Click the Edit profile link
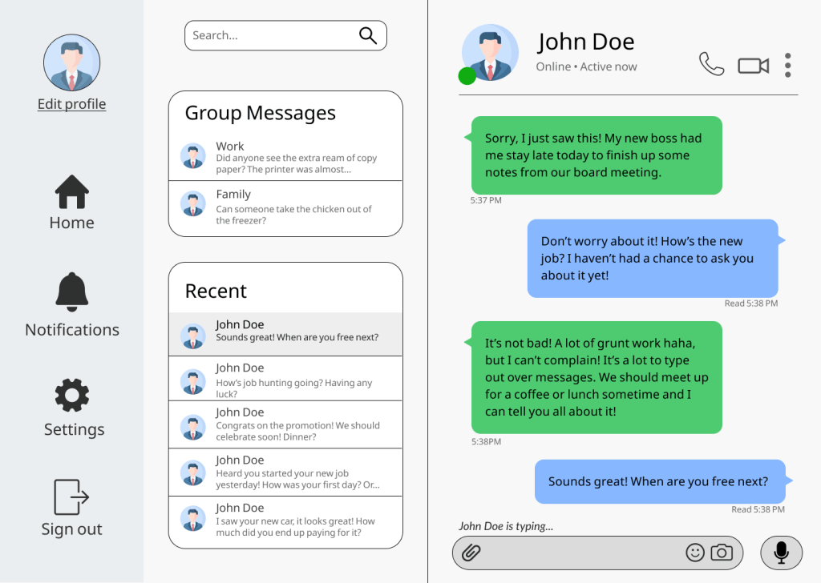The image size is (821, 583). [x=71, y=104]
